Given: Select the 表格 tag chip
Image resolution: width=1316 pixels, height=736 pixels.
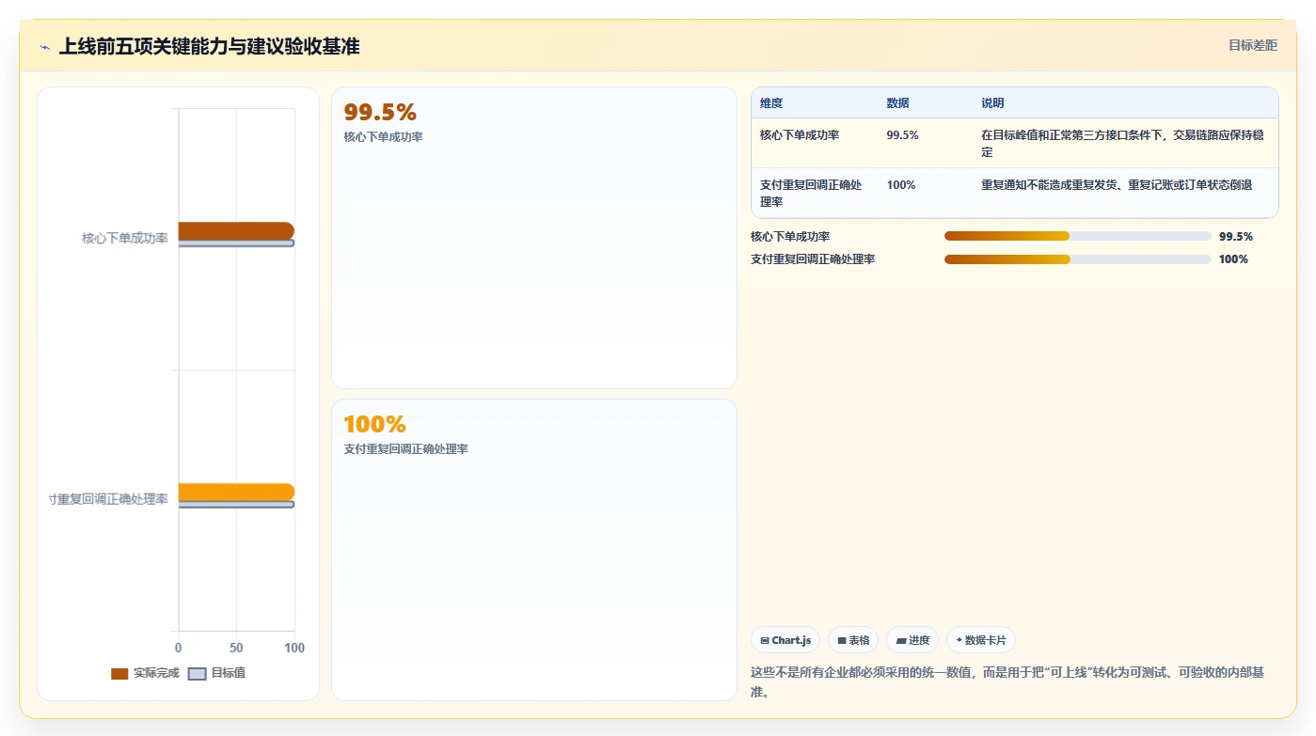Looking at the screenshot, I should point(853,640).
